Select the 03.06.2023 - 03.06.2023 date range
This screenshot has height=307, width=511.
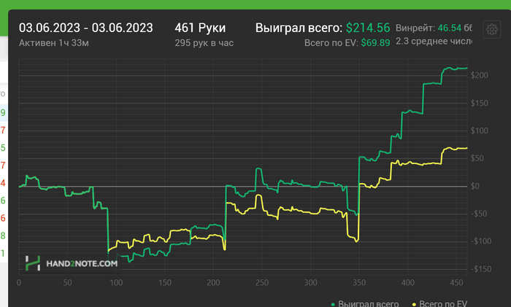[x=85, y=28]
